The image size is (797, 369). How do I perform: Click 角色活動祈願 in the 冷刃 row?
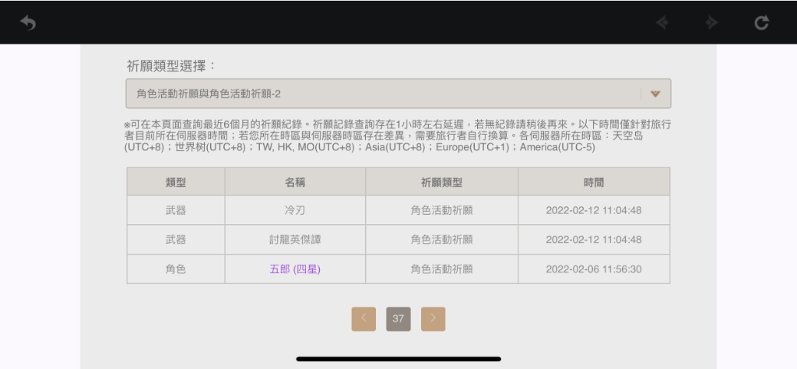coord(442,210)
